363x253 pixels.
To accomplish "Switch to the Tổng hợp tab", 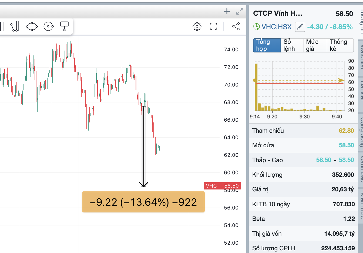I will [267, 45].
